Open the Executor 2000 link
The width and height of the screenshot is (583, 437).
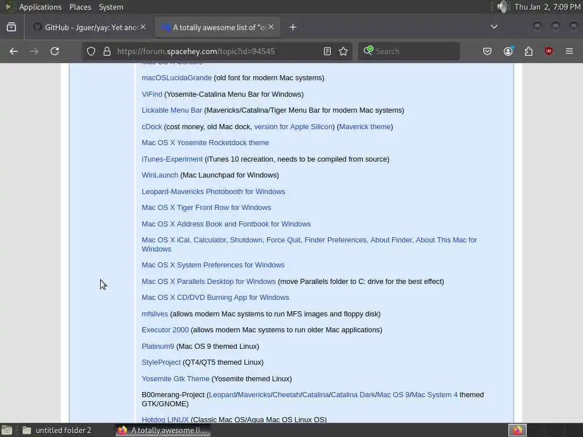click(165, 330)
